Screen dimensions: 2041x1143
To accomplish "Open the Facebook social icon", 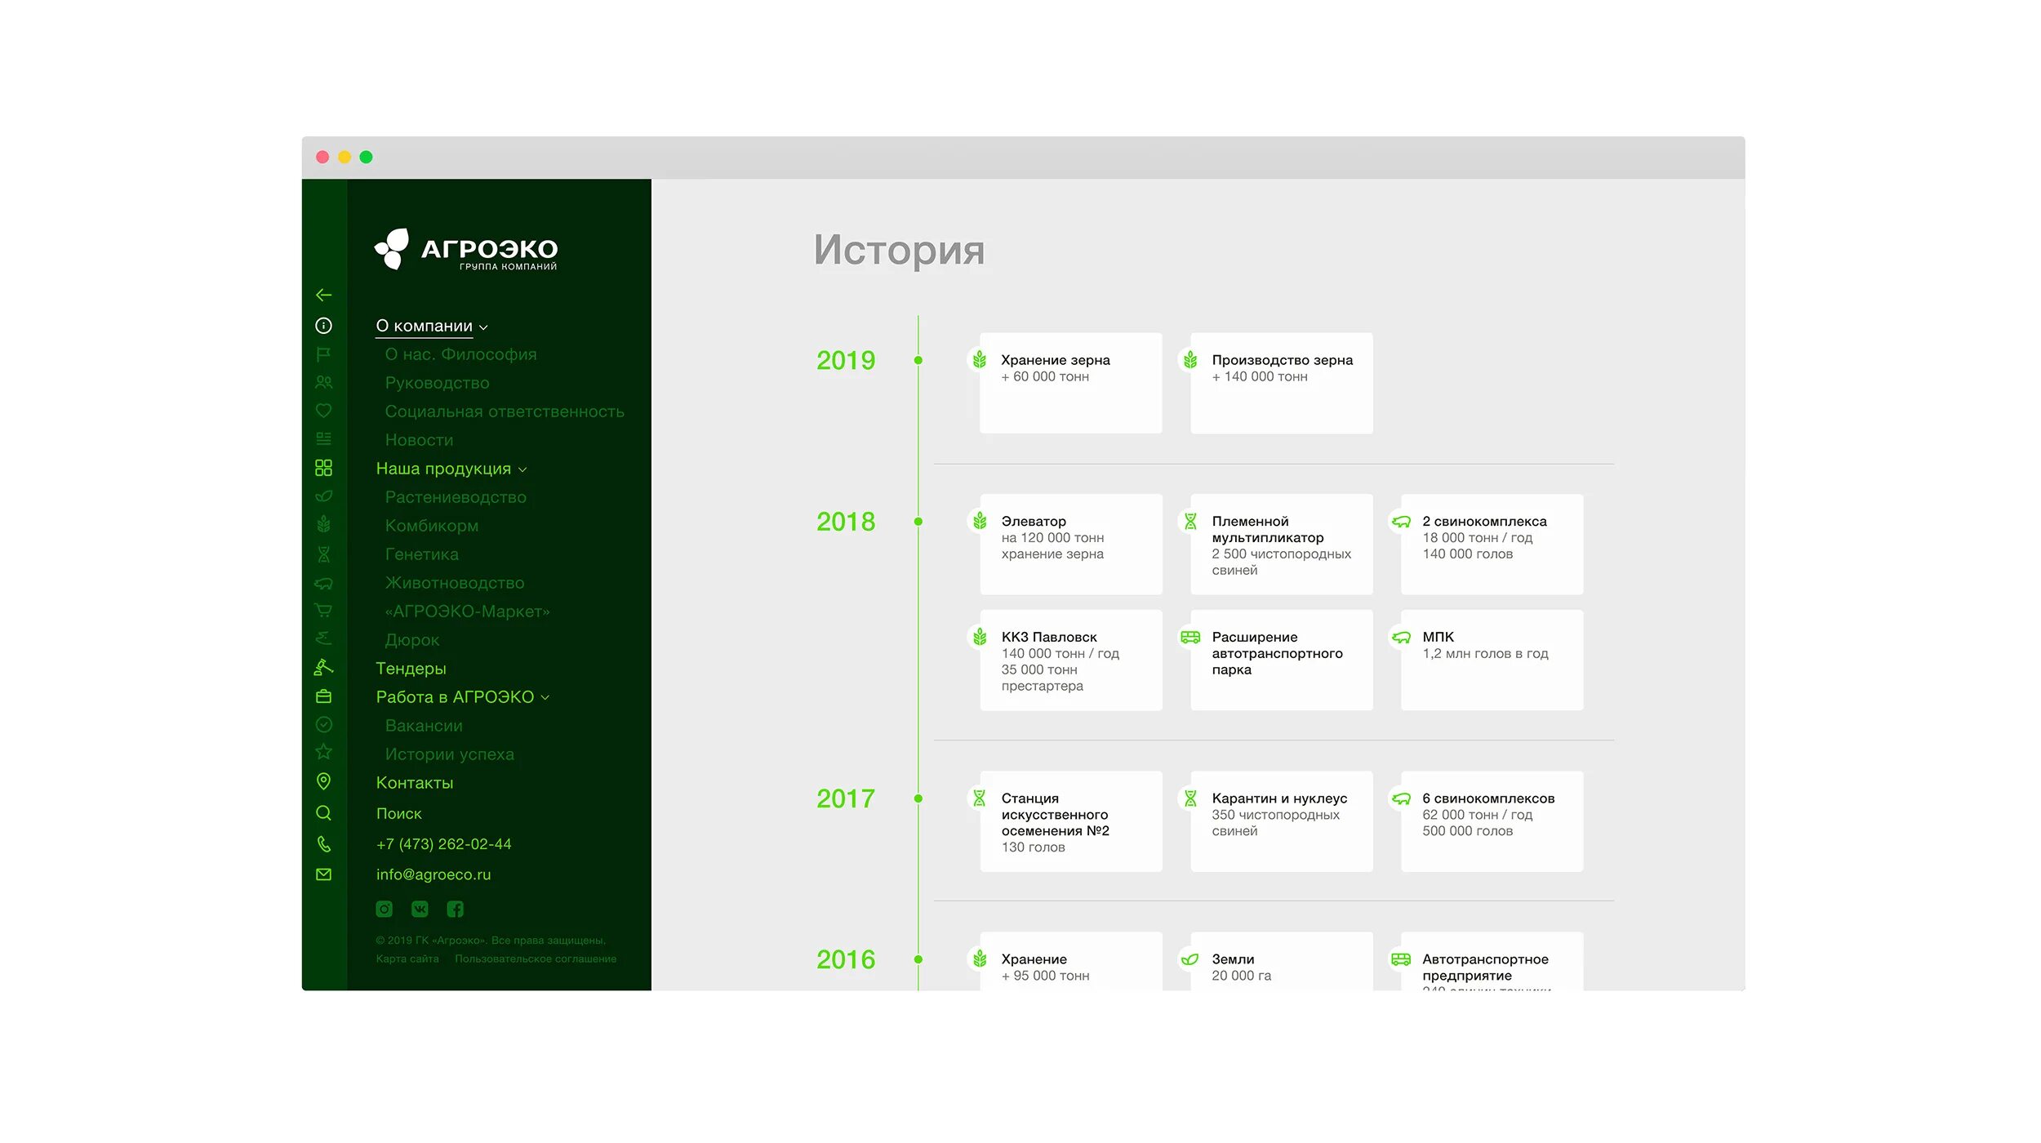I will point(456,909).
